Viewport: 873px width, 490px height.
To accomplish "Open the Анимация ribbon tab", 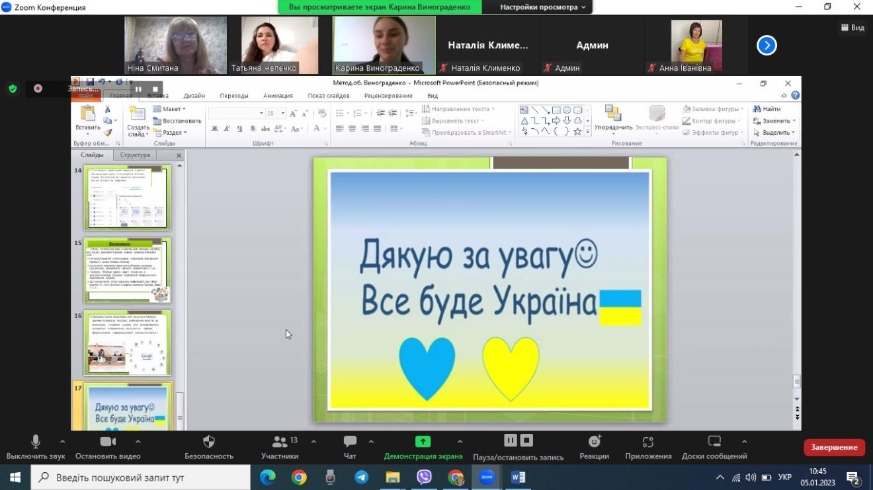I will tap(278, 96).
